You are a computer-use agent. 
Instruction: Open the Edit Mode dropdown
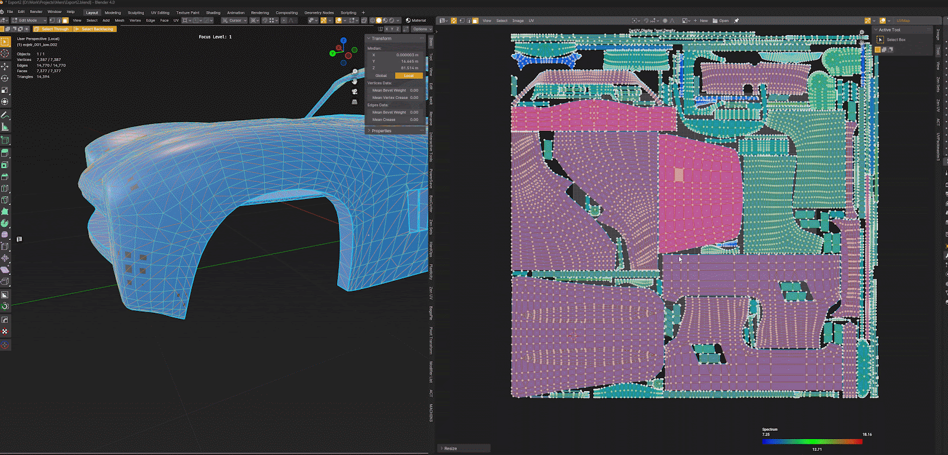point(29,21)
